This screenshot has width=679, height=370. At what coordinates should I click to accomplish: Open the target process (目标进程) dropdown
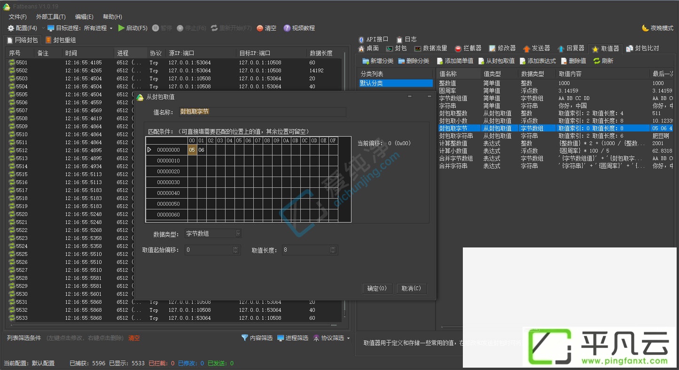111,28
